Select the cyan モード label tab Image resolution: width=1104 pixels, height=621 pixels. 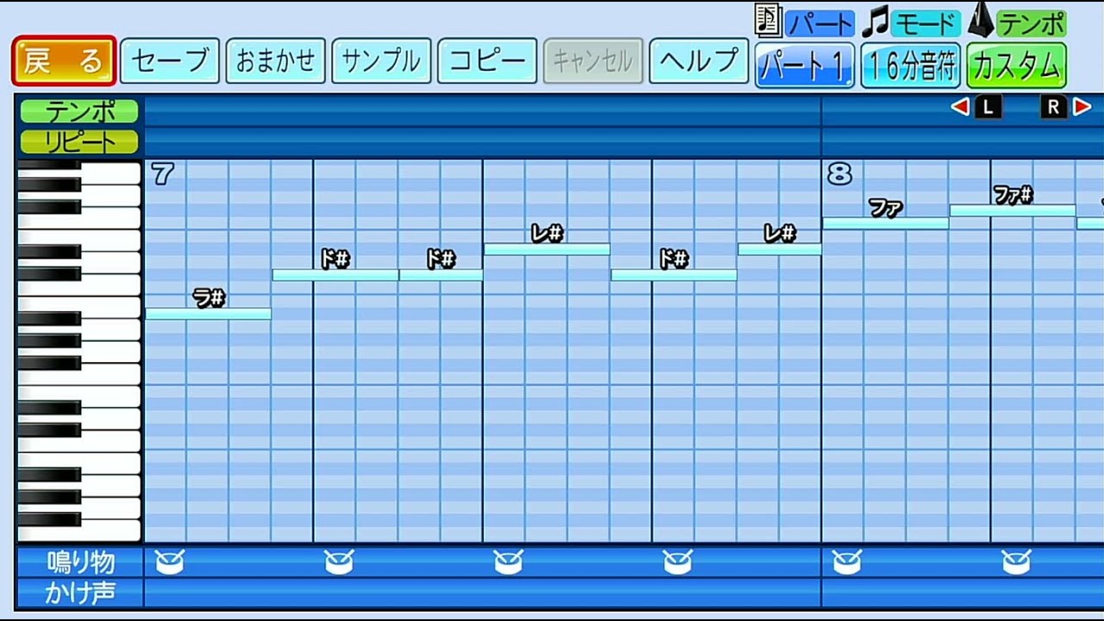pyautogui.click(x=925, y=23)
